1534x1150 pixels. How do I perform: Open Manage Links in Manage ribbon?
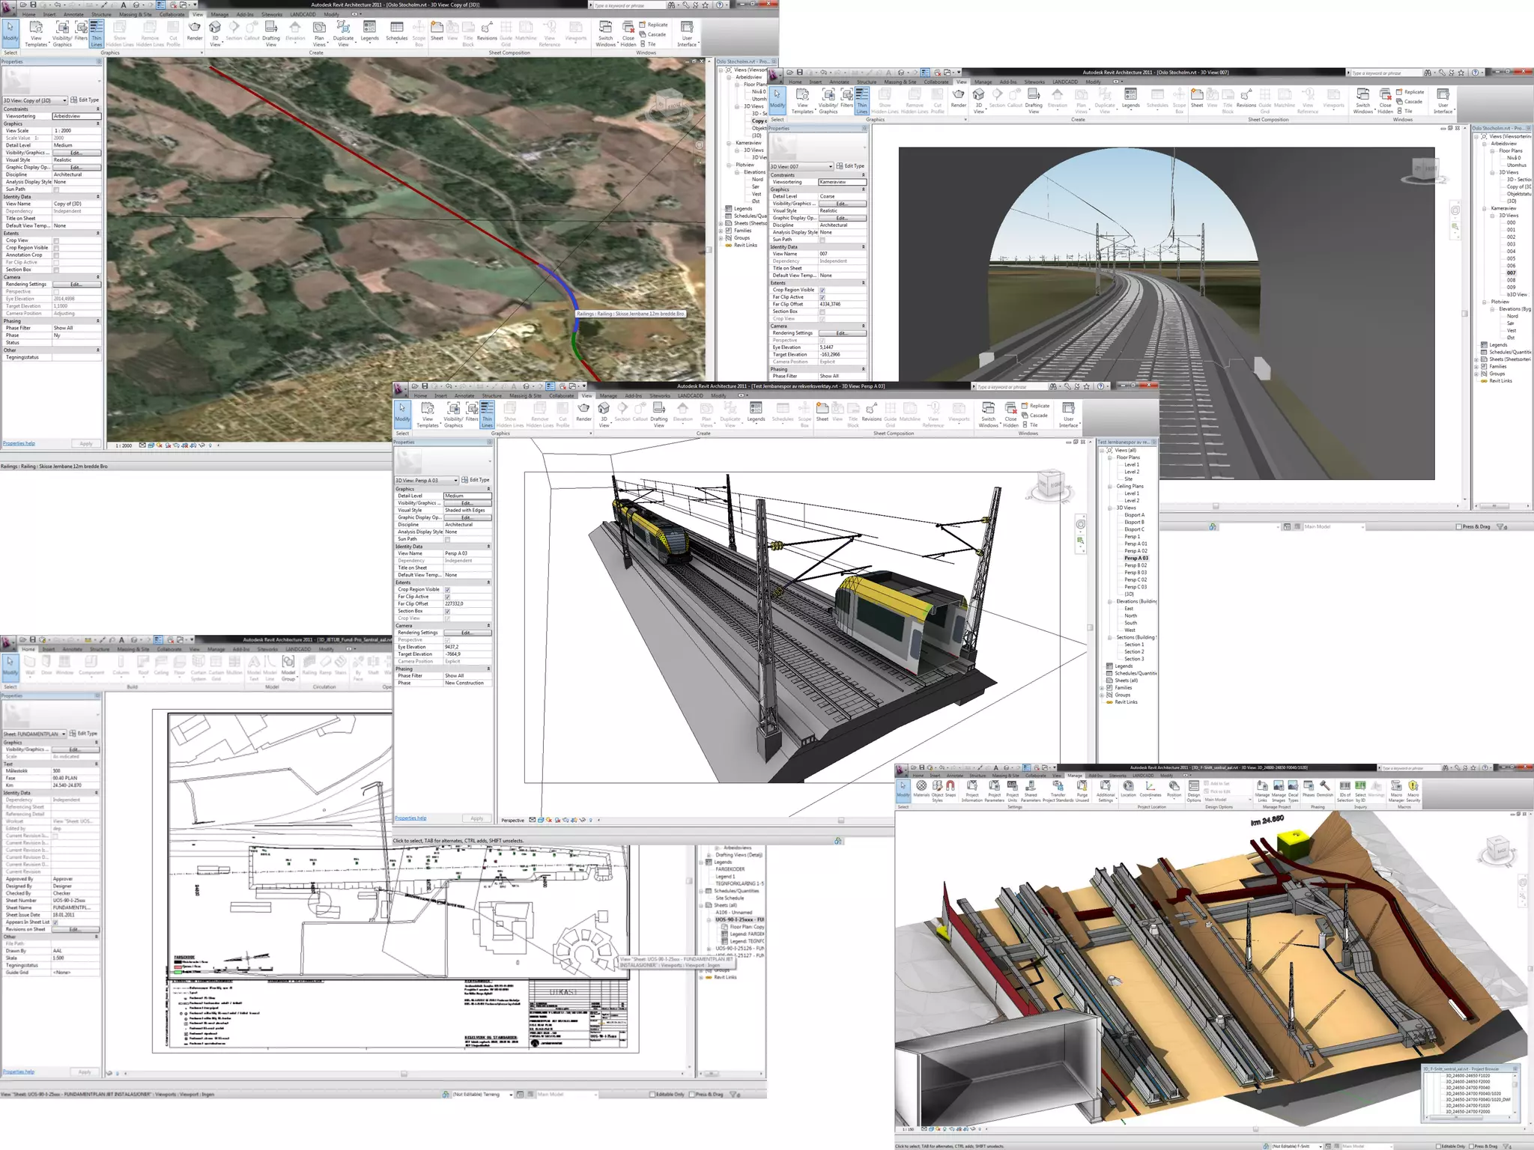tap(1262, 791)
